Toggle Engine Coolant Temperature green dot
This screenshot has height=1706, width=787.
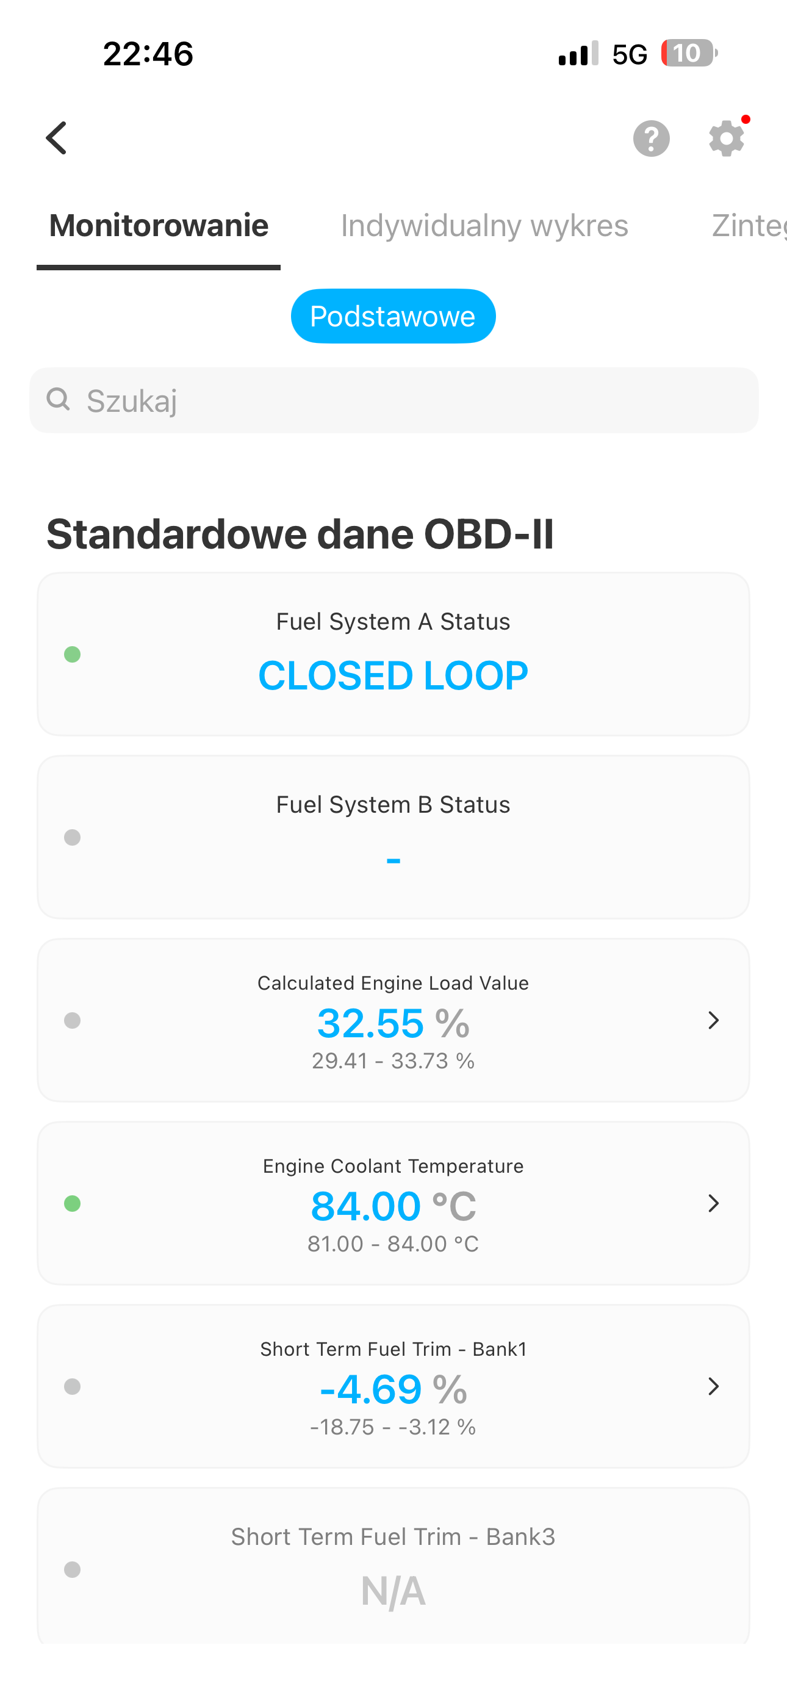tap(72, 1203)
